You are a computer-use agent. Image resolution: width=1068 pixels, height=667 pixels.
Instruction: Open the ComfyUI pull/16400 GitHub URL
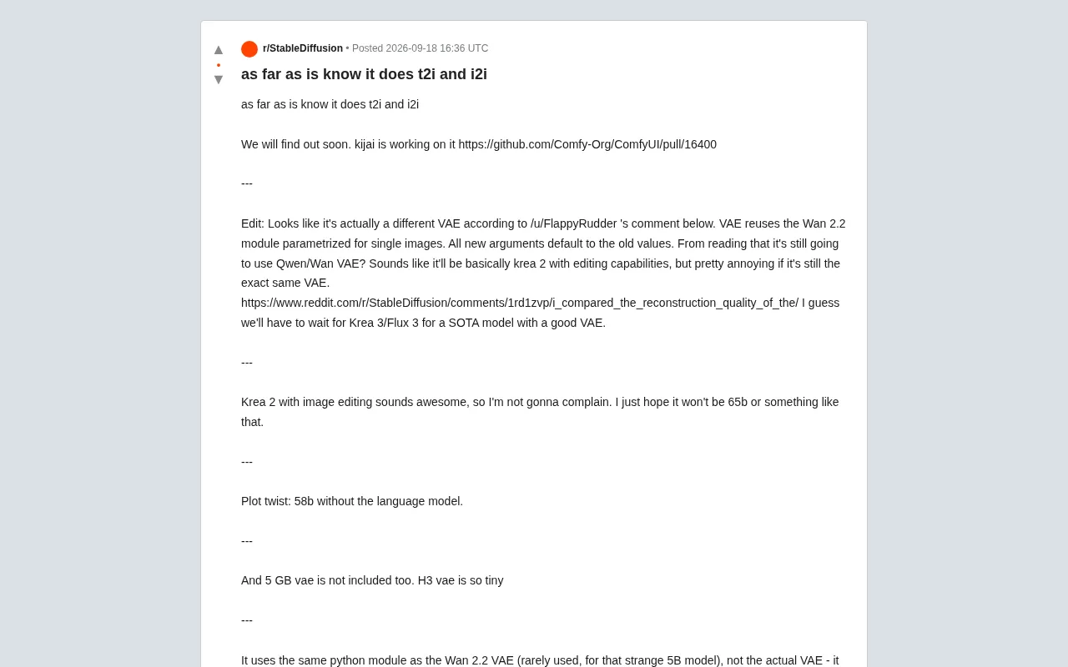tap(587, 144)
